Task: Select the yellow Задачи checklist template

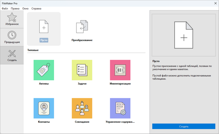Action: point(82,70)
